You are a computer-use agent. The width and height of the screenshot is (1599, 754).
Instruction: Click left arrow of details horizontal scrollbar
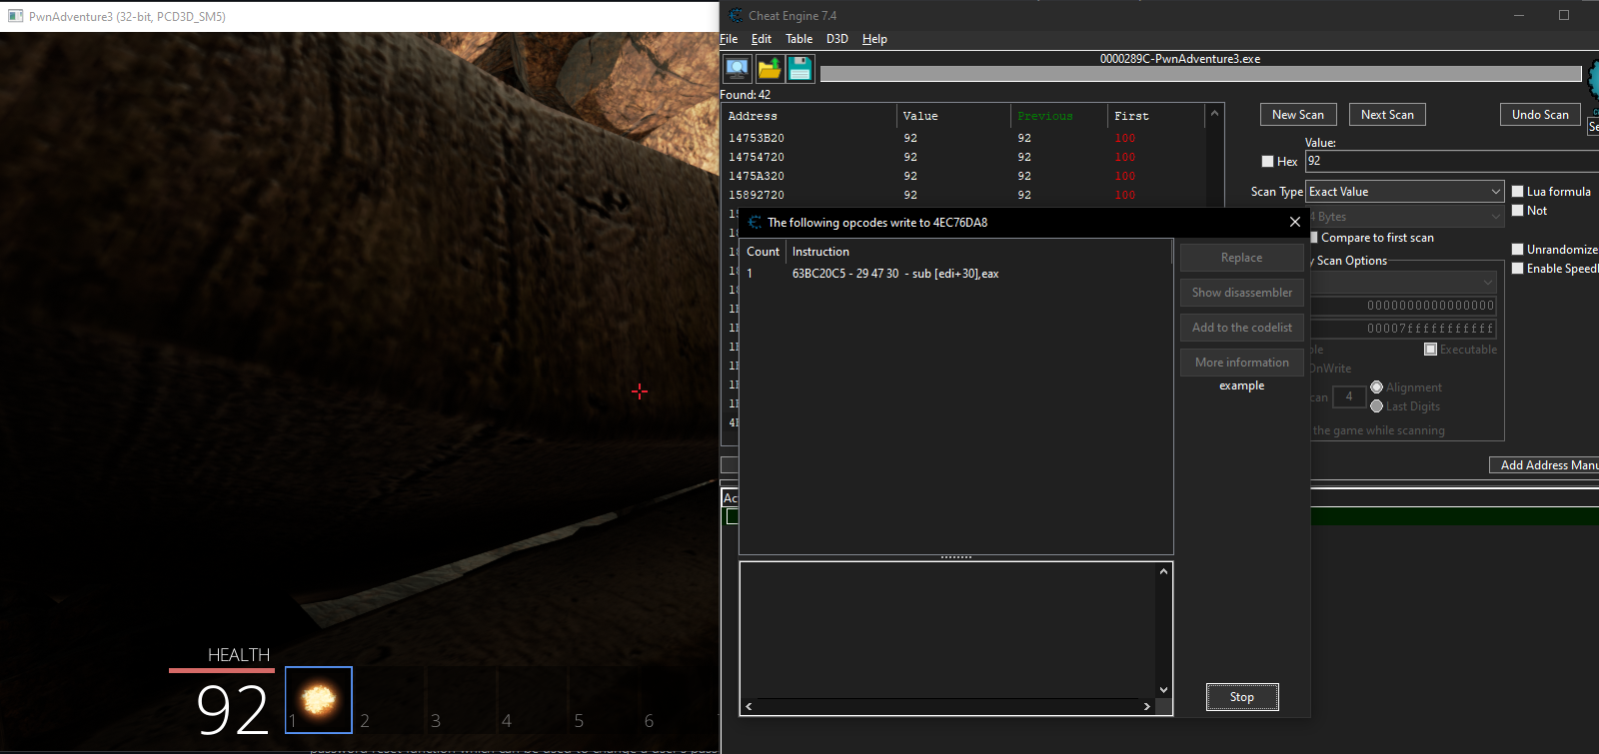749,706
